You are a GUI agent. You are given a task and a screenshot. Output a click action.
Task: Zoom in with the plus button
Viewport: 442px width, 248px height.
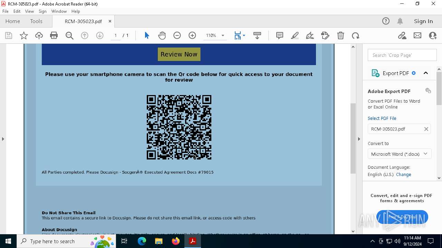(192, 35)
